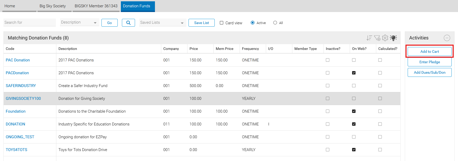The image size is (458, 161).
Task: Open the Foundation fund link
Action: 16,111
